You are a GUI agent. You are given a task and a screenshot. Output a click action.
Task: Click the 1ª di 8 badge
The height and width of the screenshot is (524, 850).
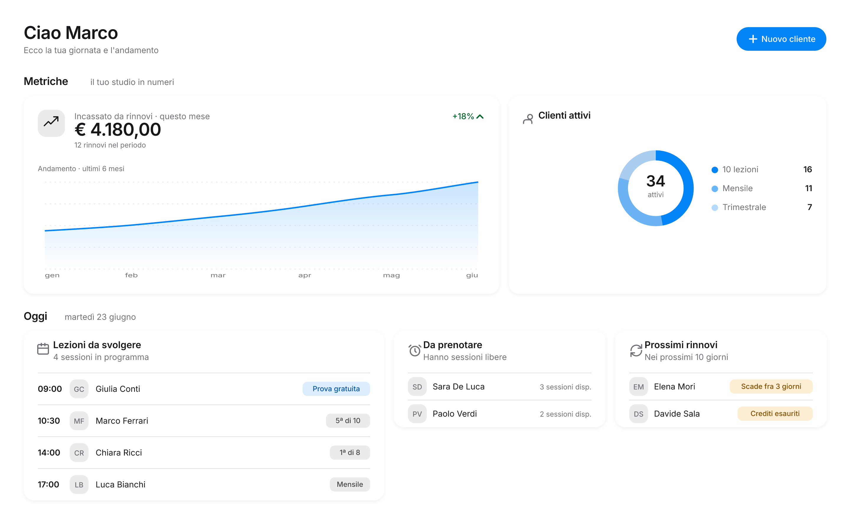pyautogui.click(x=350, y=452)
